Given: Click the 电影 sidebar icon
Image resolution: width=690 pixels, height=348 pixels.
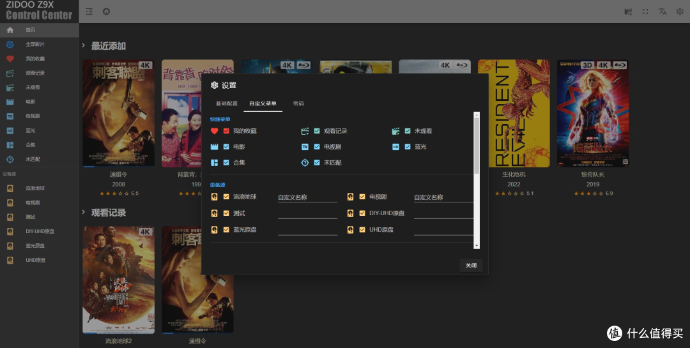Looking at the screenshot, I should 10,102.
